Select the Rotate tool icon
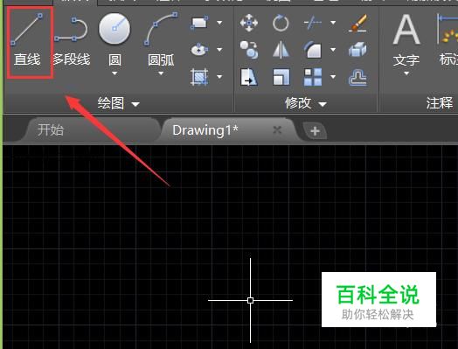458x349 pixels. [281, 23]
